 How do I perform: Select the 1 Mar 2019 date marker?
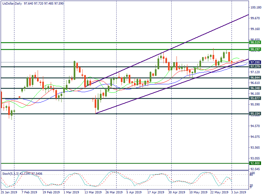[71, 192]
